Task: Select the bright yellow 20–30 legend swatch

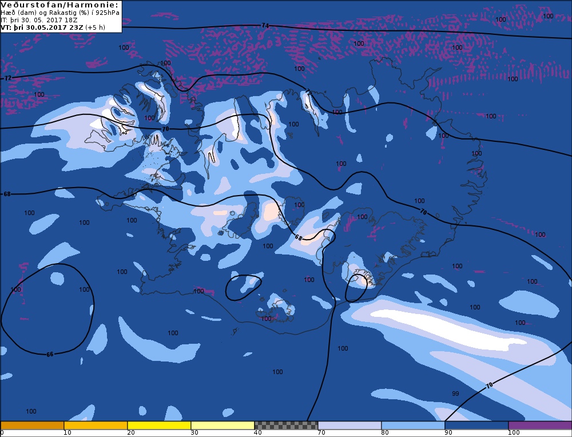Action: (159, 426)
